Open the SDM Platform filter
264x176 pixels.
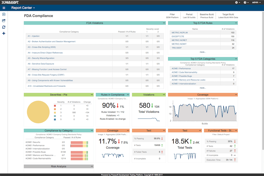pos(172,16)
